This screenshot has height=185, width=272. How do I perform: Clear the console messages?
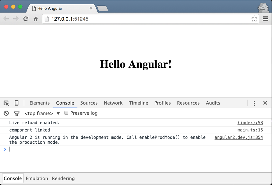coord(6,113)
